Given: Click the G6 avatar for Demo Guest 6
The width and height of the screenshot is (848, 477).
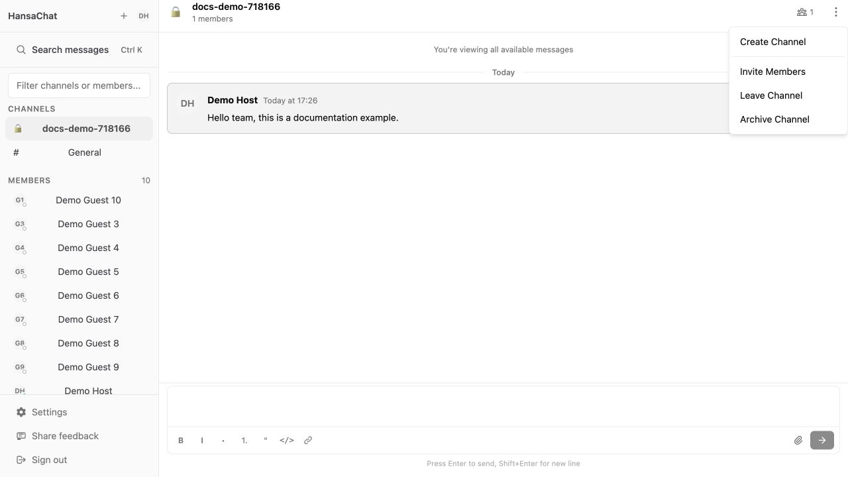Looking at the screenshot, I should [20, 295].
